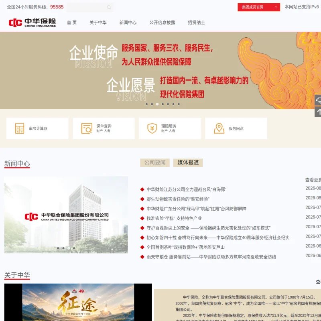This screenshot has width=321, height=321.
Task: Click 财产 under 保单查询
Action: pos(100,131)
